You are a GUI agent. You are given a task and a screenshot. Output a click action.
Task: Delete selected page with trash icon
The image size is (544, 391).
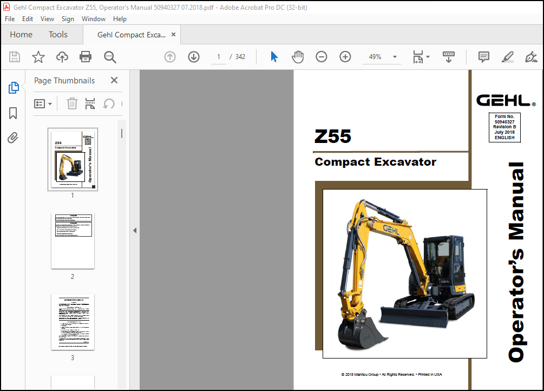(x=72, y=103)
